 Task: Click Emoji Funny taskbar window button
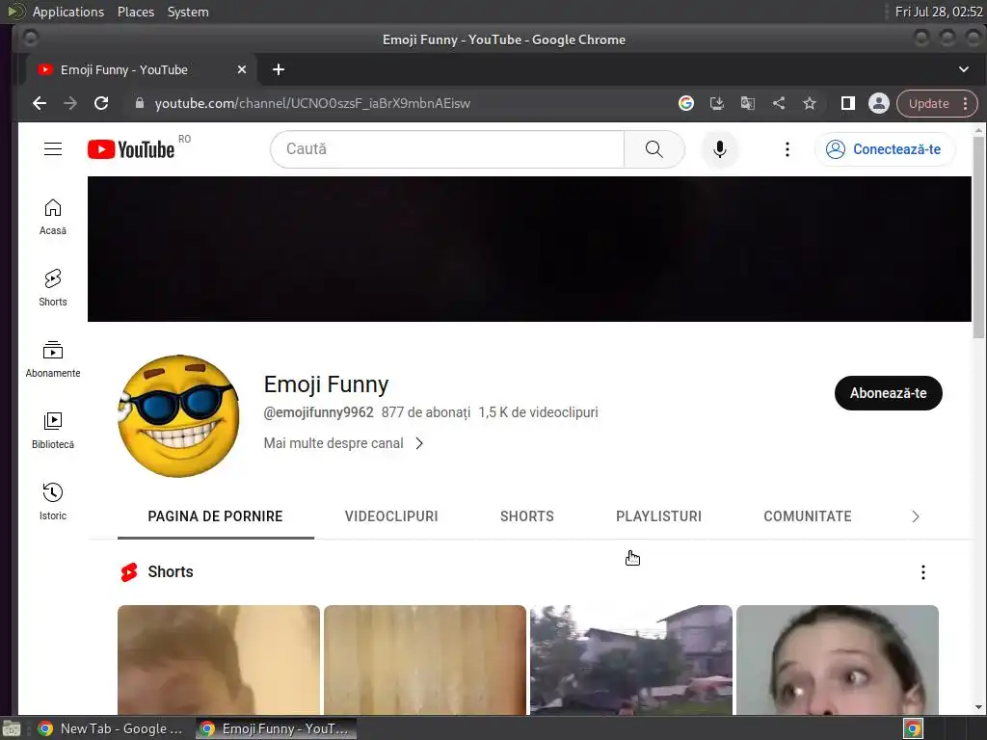point(276,728)
